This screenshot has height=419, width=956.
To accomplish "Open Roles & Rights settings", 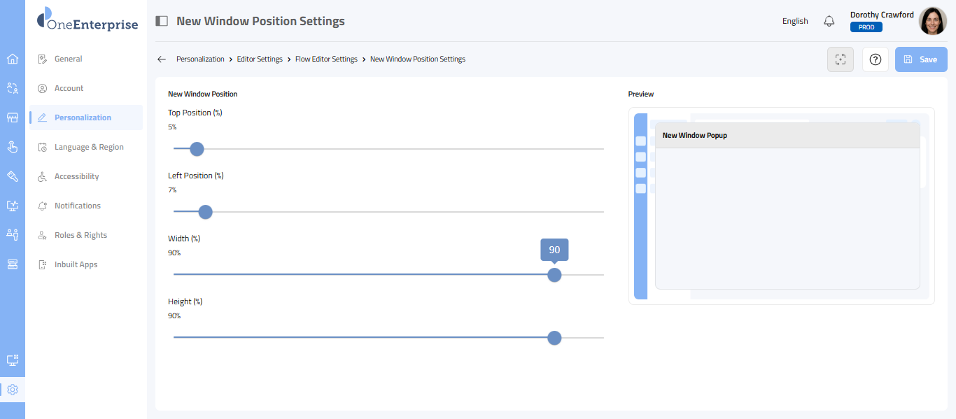I will click(x=80, y=235).
